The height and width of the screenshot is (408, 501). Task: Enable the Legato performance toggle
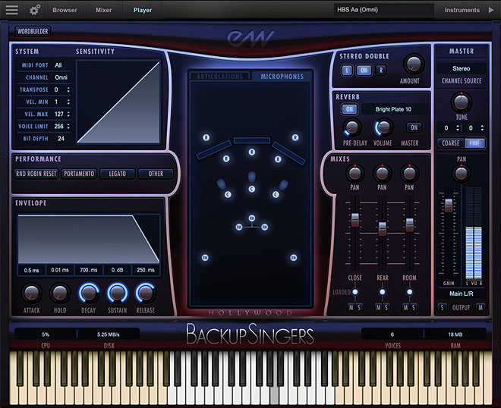(x=117, y=174)
